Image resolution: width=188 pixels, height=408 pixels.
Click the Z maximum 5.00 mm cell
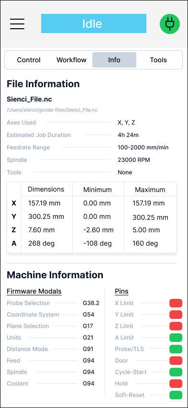(x=146, y=230)
